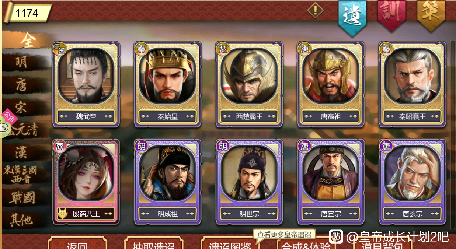Screen dimensions: 456x249
Task: Choose the 西楚霸王 helmeted portrait card
Action: pyautogui.click(x=250, y=84)
